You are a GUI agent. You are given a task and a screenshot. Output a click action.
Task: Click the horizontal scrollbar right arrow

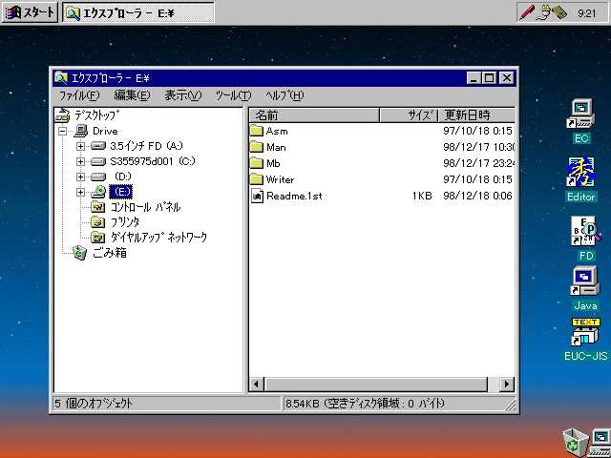(x=507, y=385)
